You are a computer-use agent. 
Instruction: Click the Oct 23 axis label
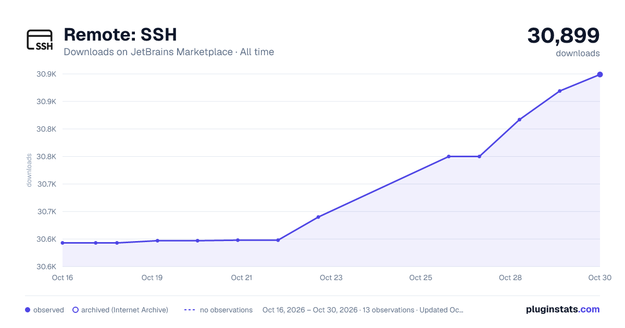(x=331, y=277)
